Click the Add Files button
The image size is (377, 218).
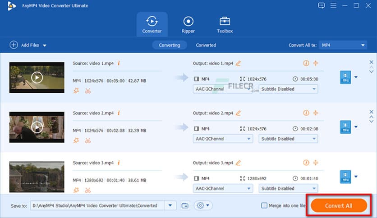click(28, 45)
